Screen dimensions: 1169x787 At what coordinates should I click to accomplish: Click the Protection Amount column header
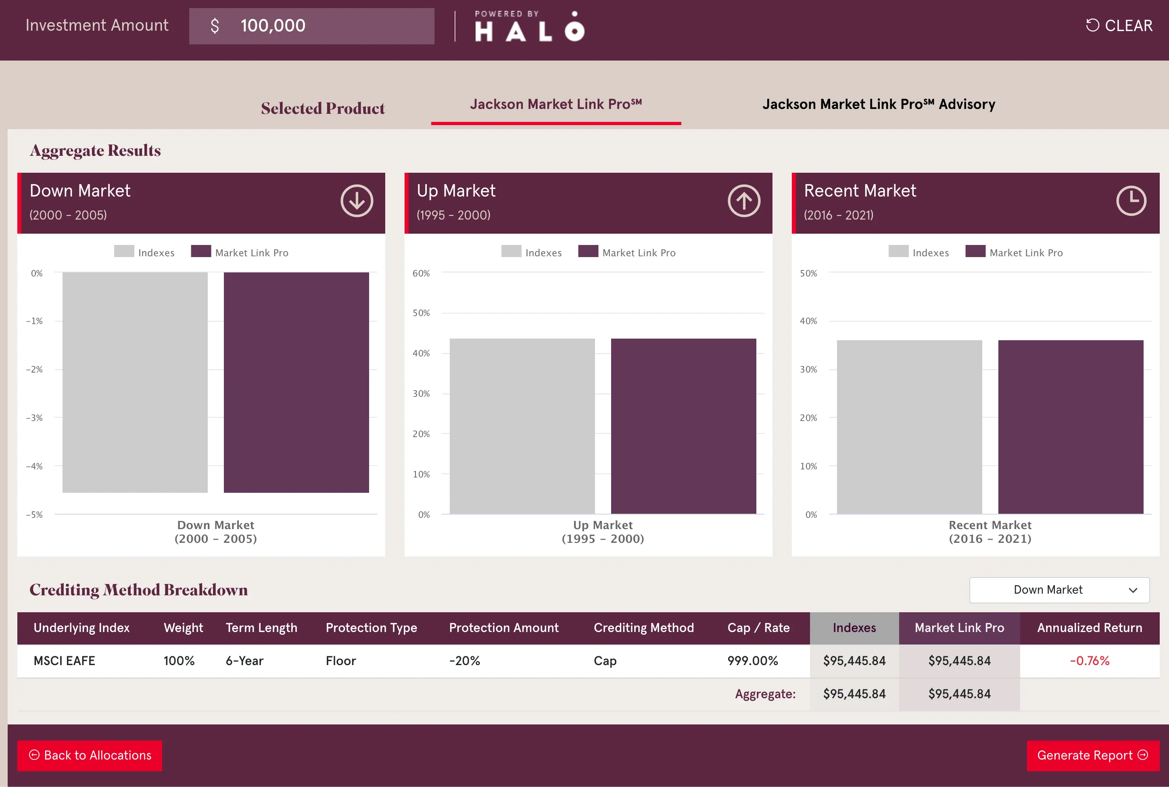click(x=503, y=628)
